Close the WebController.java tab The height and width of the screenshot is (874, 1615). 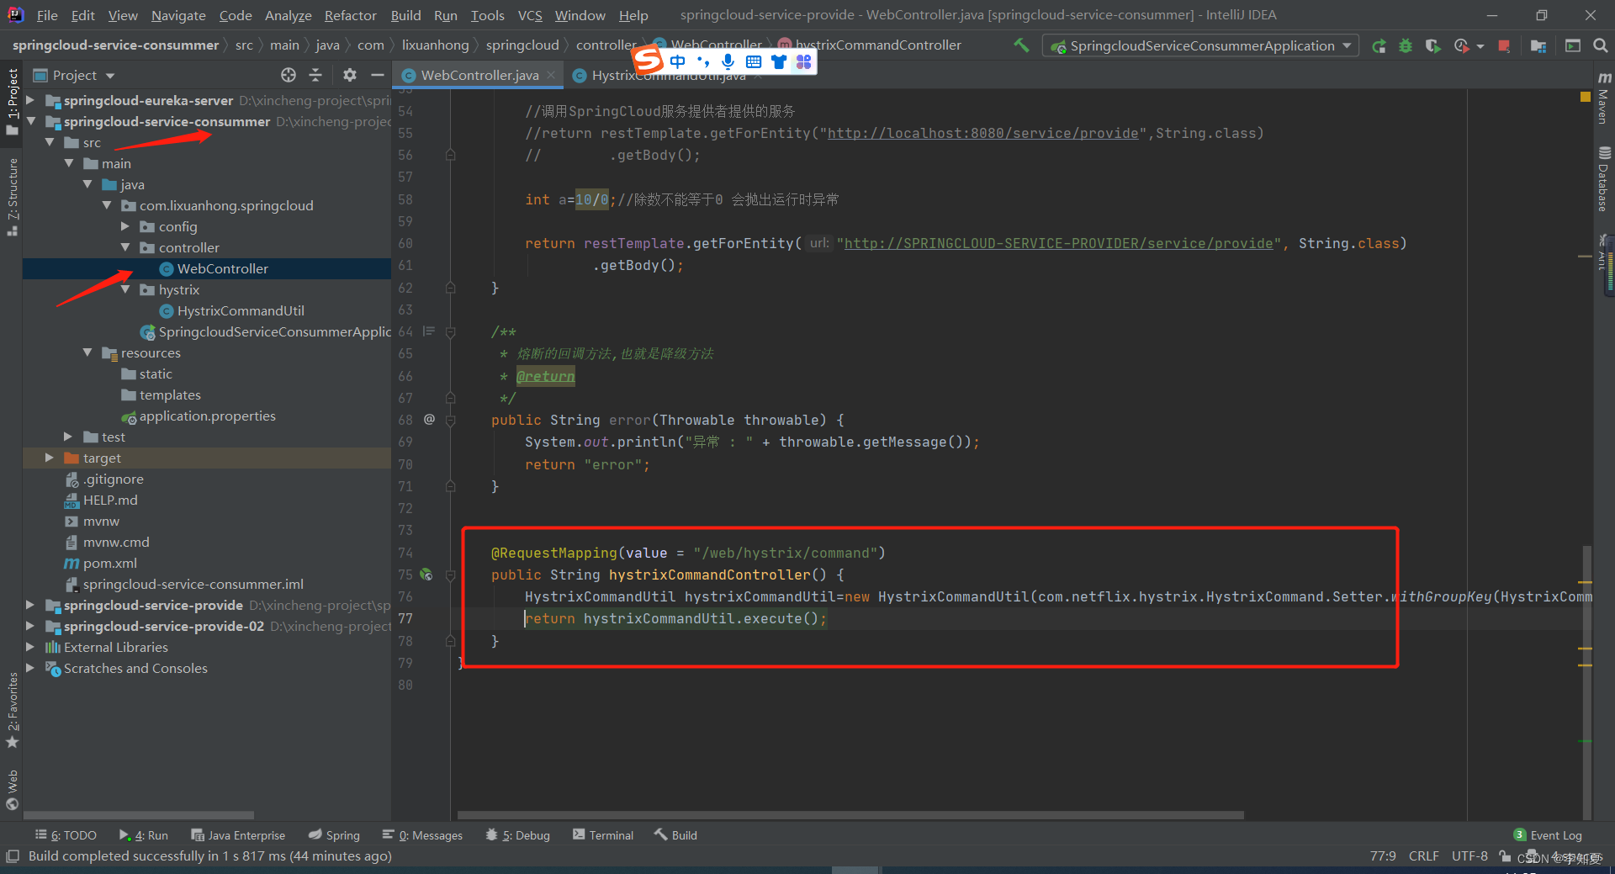pyautogui.click(x=551, y=75)
